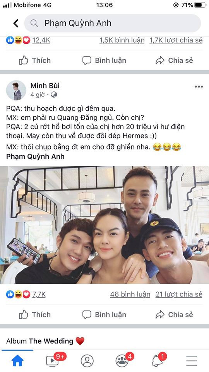
Task: Open the Notifications bell icon
Action: point(157,361)
